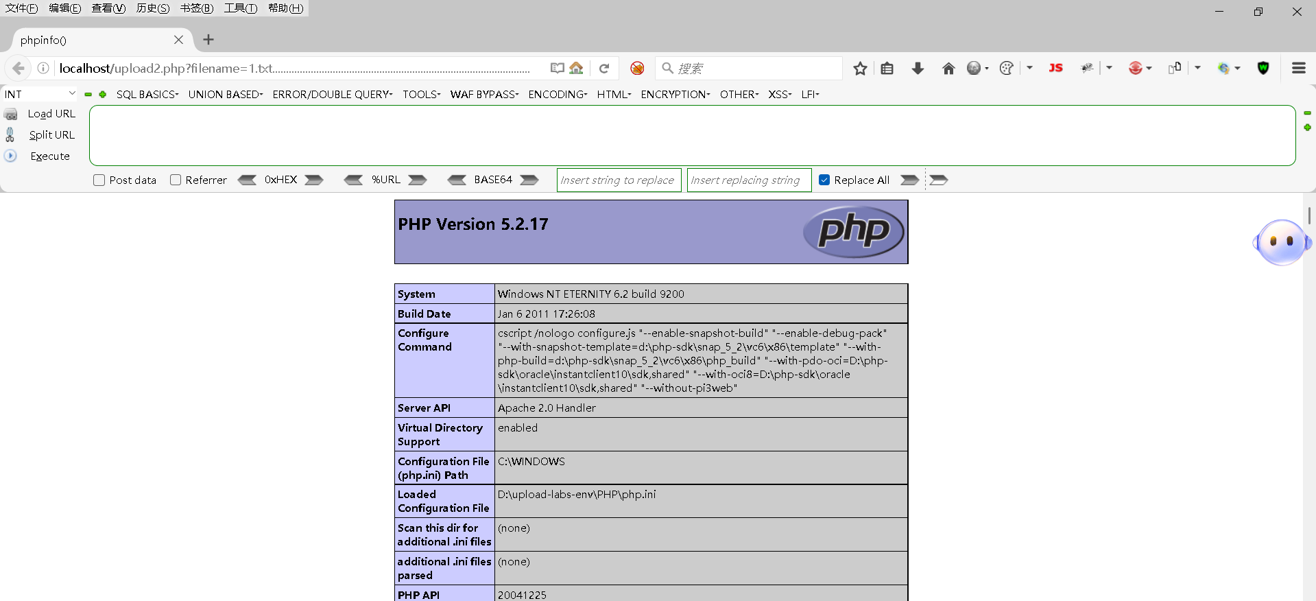Viewport: 1316px width, 601px height.
Task: Open a new tab with plus button
Action: point(208,40)
